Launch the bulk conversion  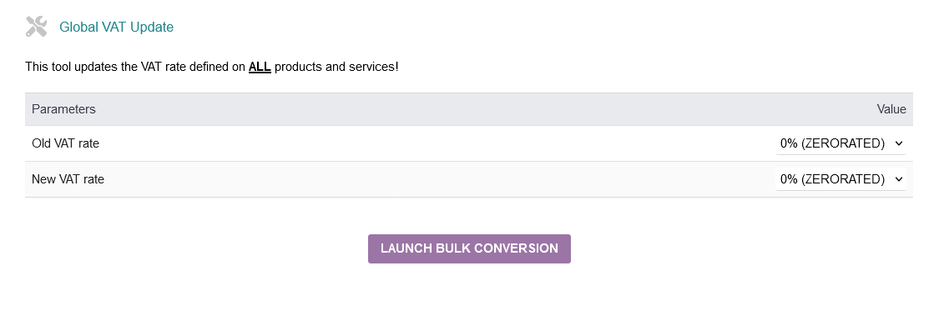(x=469, y=248)
